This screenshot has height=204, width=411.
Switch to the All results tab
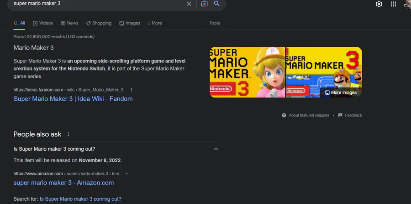[x=19, y=23]
